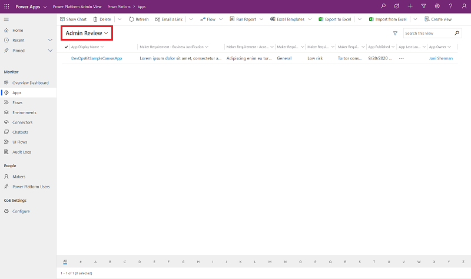Click the Refresh toolbar button

click(x=138, y=19)
